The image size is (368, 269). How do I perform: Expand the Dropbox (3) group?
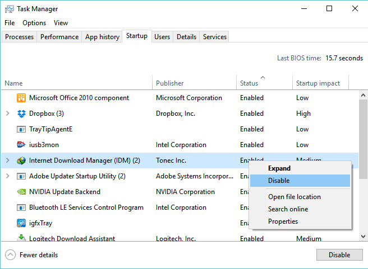pyautogui.click(x=7, y=114)
